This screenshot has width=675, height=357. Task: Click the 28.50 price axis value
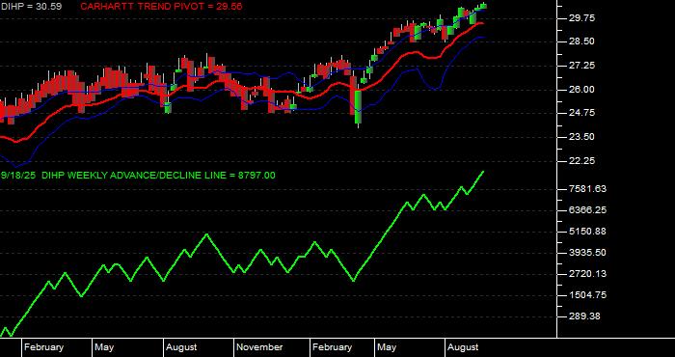[582, 41]
